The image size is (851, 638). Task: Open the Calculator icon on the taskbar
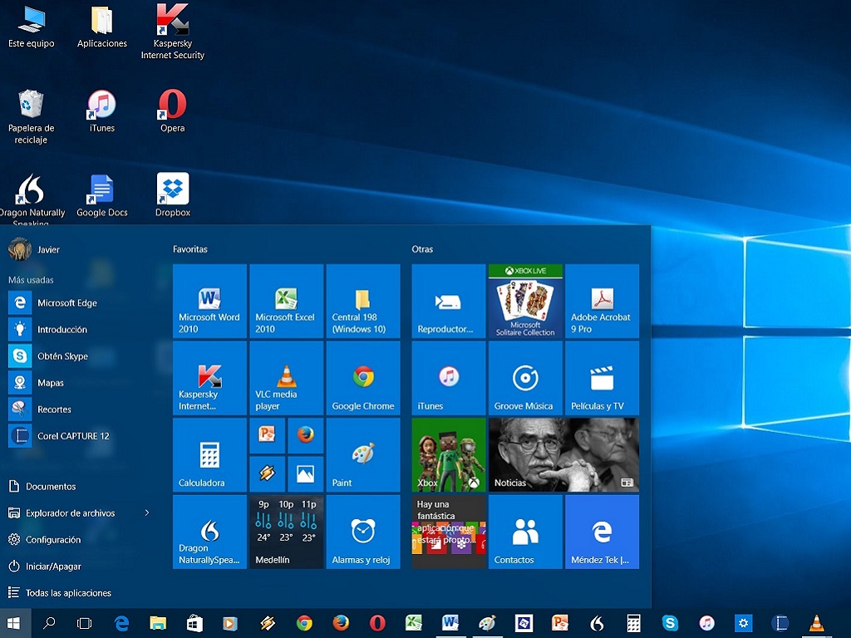(633, 623)
